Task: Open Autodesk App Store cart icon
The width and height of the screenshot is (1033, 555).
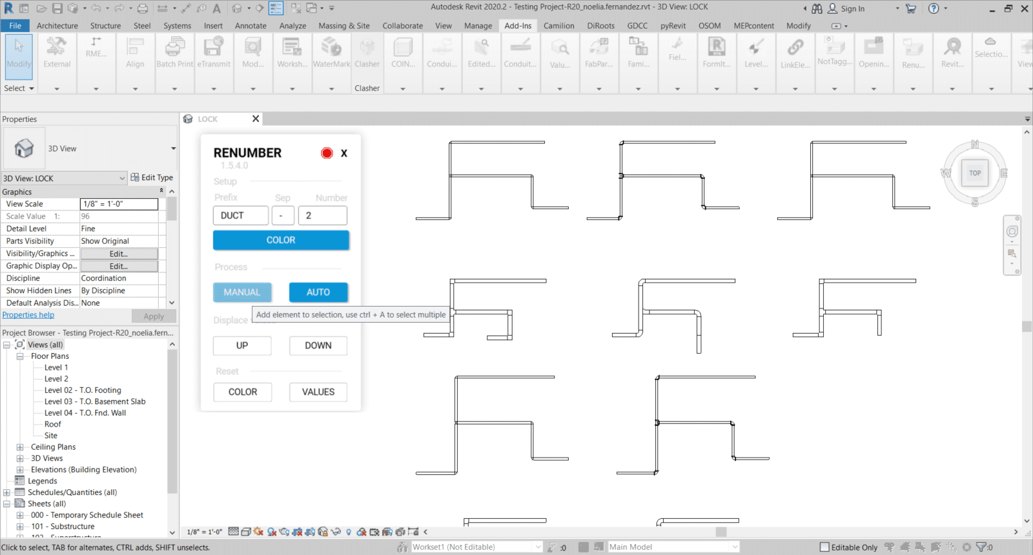Action: point(911,8)
